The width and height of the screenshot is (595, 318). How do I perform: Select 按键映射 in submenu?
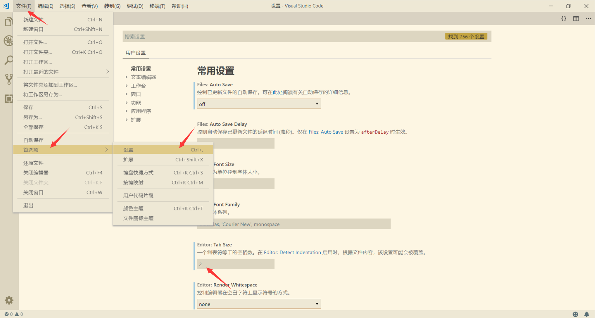pyautogui.click(x=163, y=183)
